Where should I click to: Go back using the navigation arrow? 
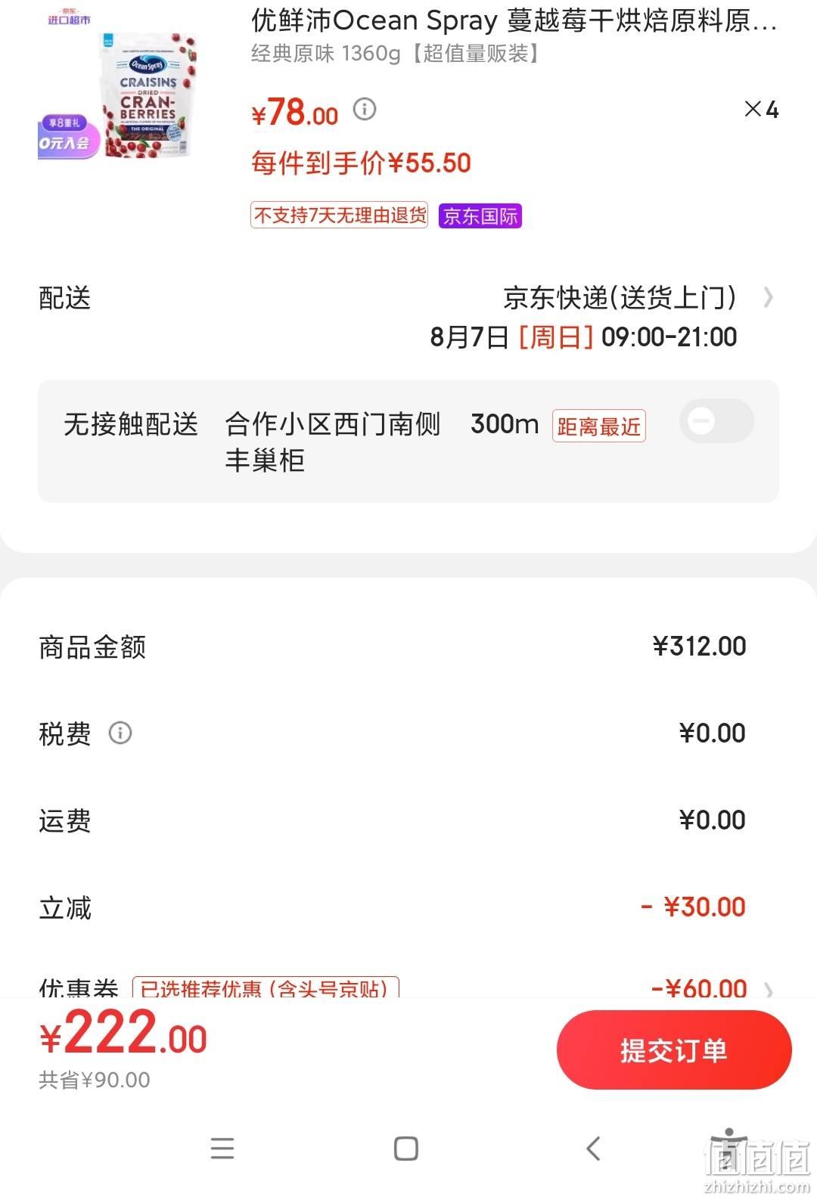point(594,1149)
